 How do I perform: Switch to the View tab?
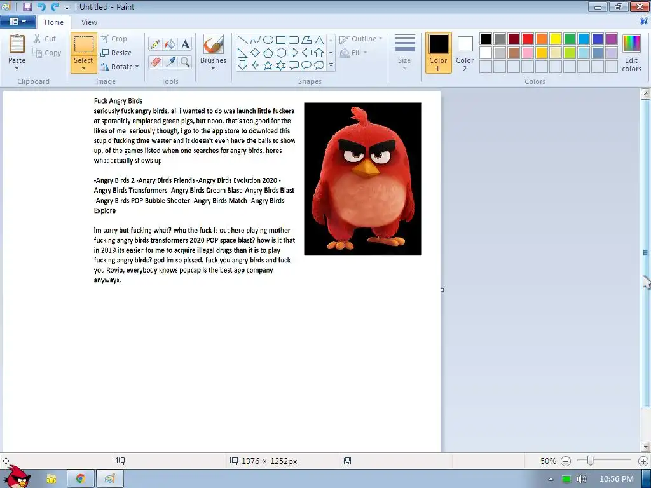click(x=89, y=22)
